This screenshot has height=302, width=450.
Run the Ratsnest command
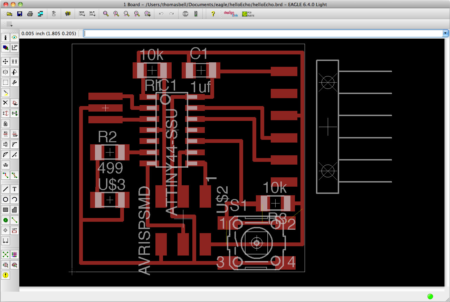pos(5,254)
